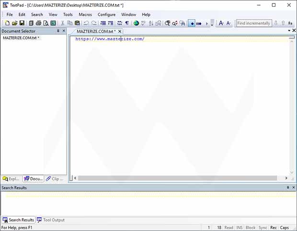Screen dimensions: 297x231
Task: Switch to the Clip Library tab
Action: 55,179
